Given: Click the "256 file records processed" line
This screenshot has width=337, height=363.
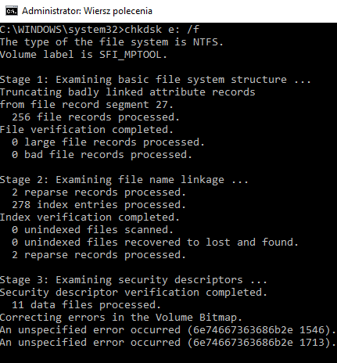Looking at the screenshot, I should click(x=95, y=117).
